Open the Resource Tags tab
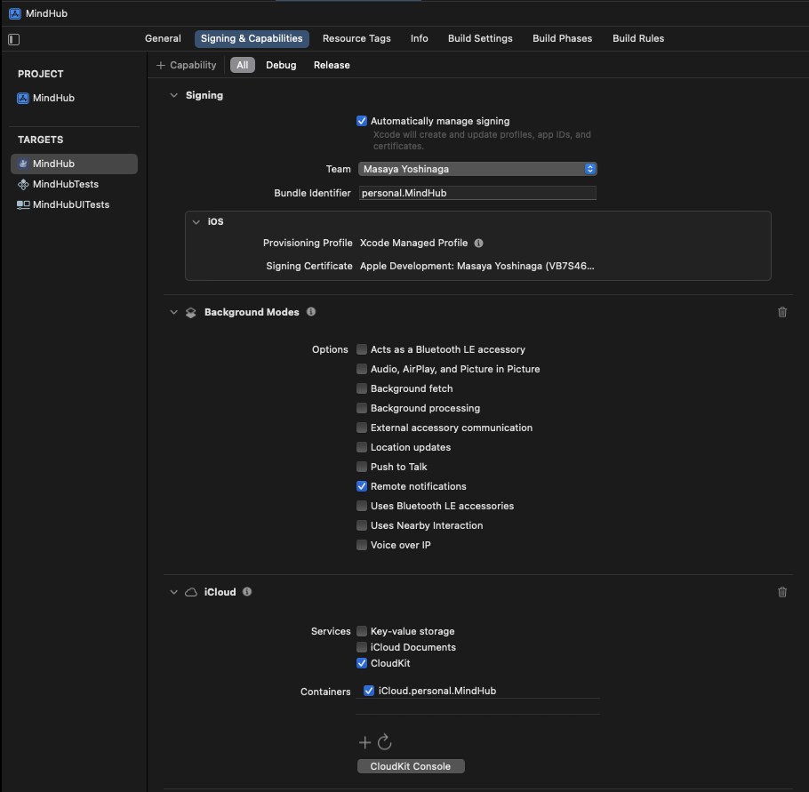The image size is (809, 792). (356, 39)
